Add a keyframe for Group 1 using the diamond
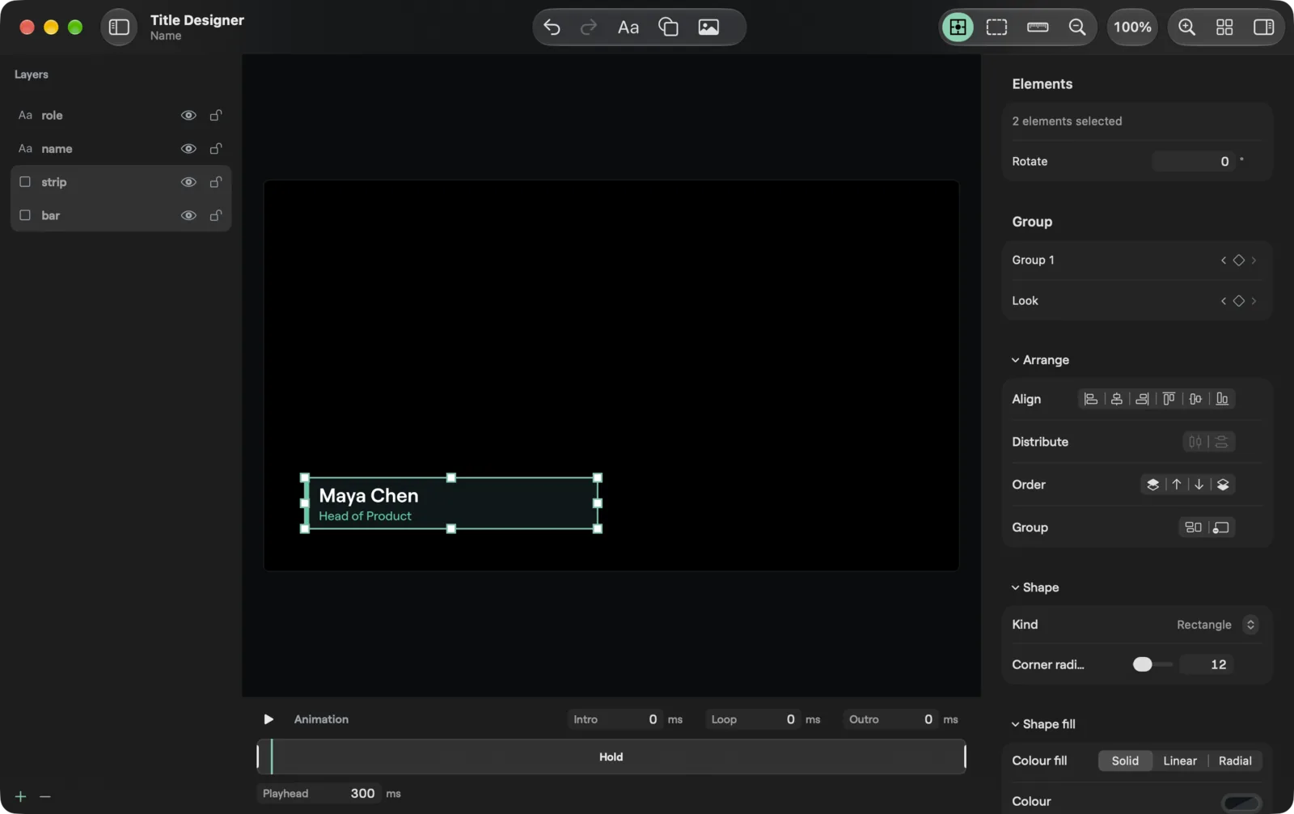Screen dimensions: 1294x814 click(x=1238, y=261)
